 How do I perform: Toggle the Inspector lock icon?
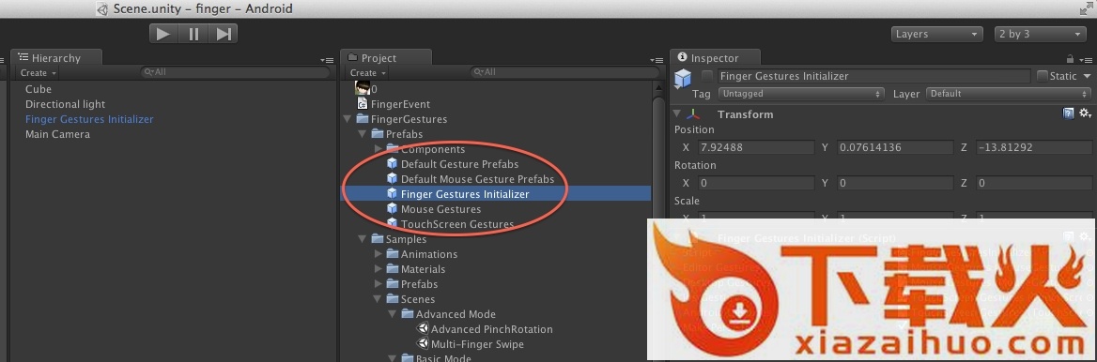tap(1070, 59)
